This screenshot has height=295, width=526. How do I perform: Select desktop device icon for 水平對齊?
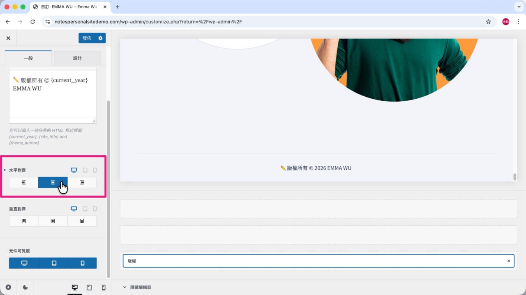(x=74, y=170)
